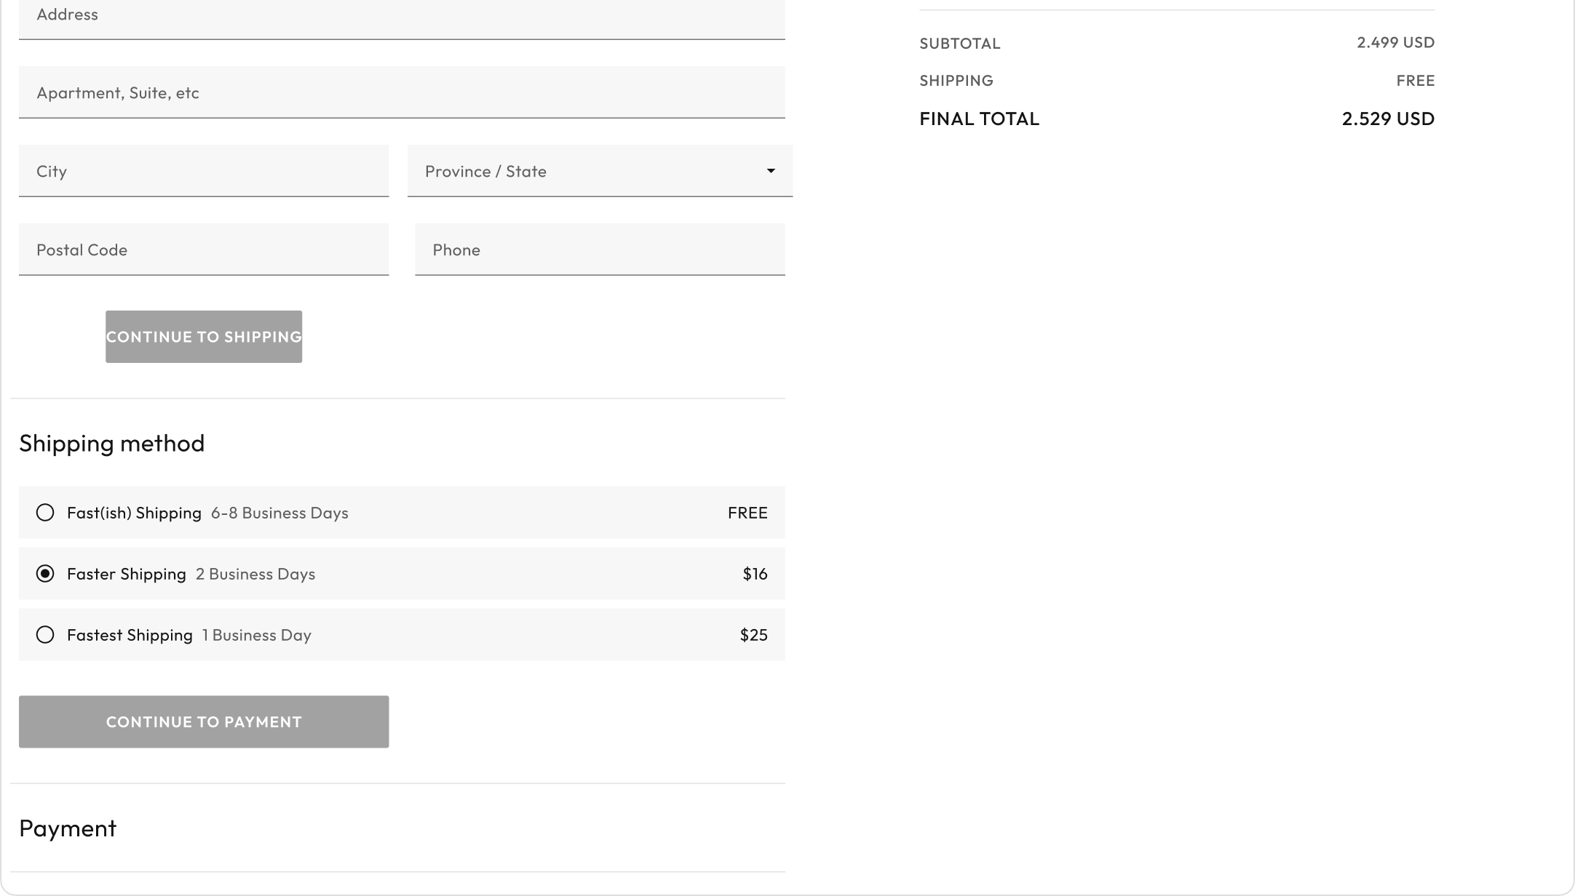Open the Province / State dropdown arrow

[x=771, y=171]
